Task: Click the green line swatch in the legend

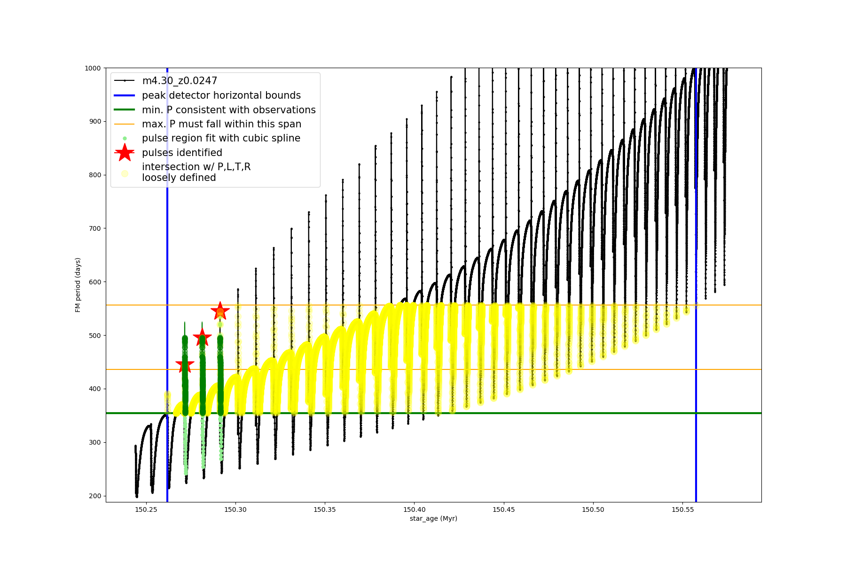Action: 125,110
